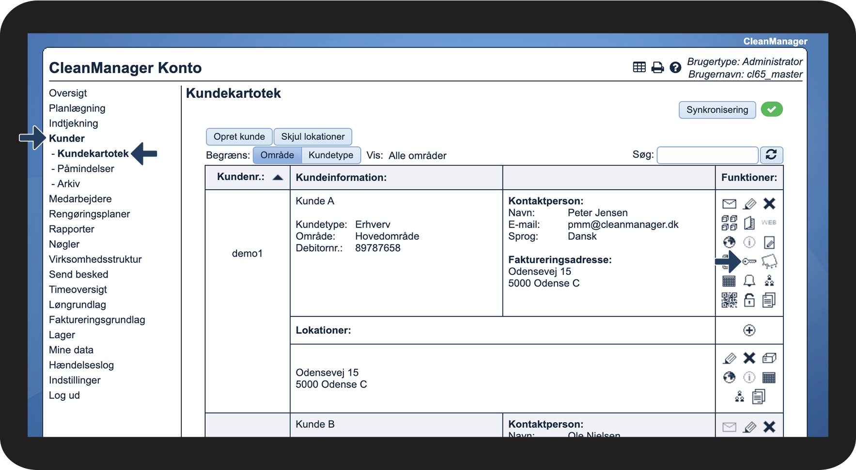Click the bell reminder icon for Kunde A
The height and width of the screenshot is (470, 856).
point(749,281)
